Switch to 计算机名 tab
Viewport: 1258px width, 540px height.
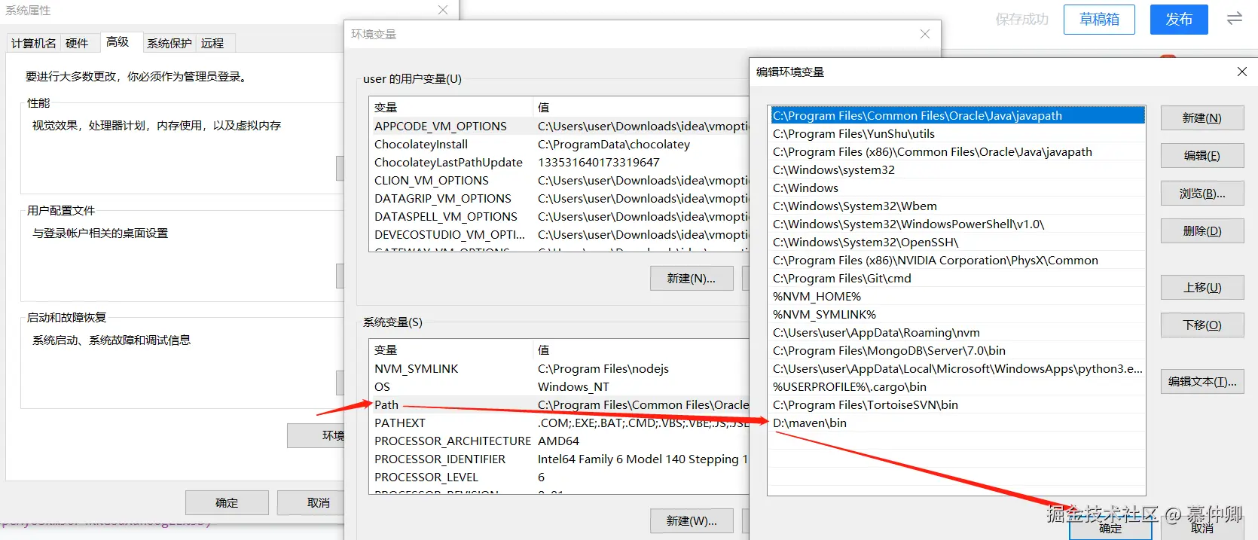point(33,43)
